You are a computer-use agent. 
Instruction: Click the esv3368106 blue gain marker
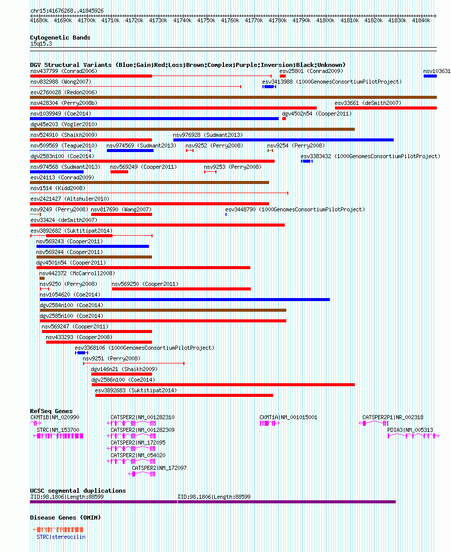(x=81, y=353)
